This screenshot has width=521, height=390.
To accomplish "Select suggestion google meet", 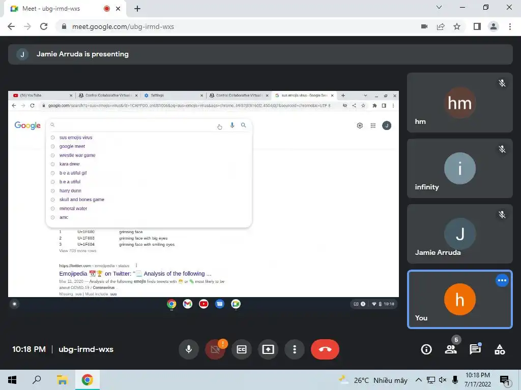I will (x=149, y=146).
